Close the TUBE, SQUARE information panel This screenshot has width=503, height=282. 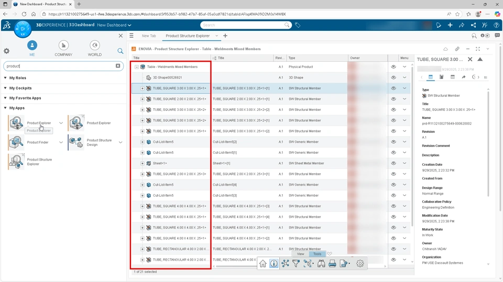tap(470, 59)
